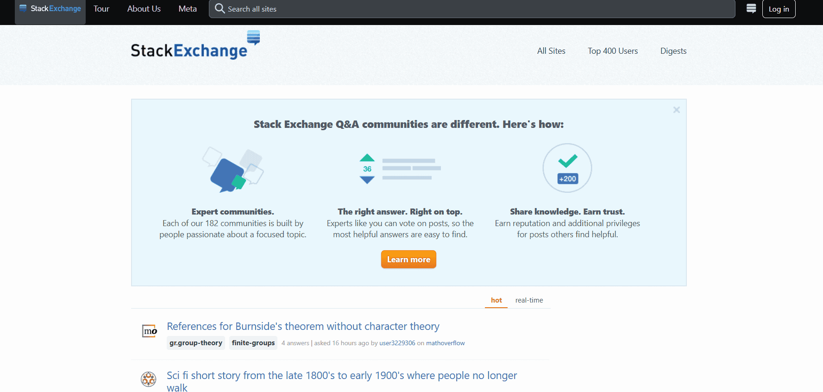
Task: Click the search magnifier icon
Action: pos(220,8)
